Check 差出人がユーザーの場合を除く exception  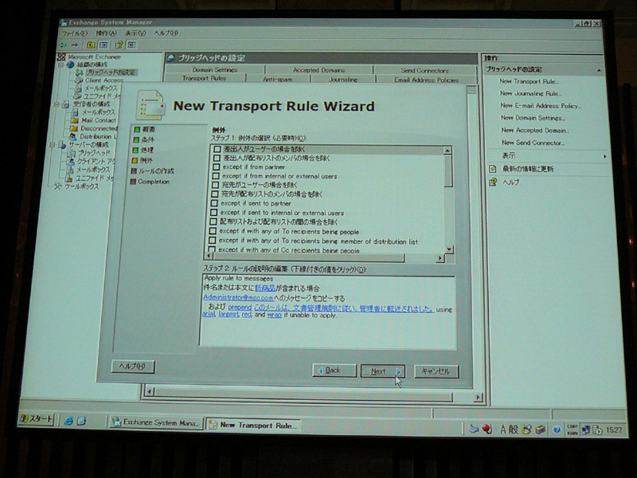point(217,149)
